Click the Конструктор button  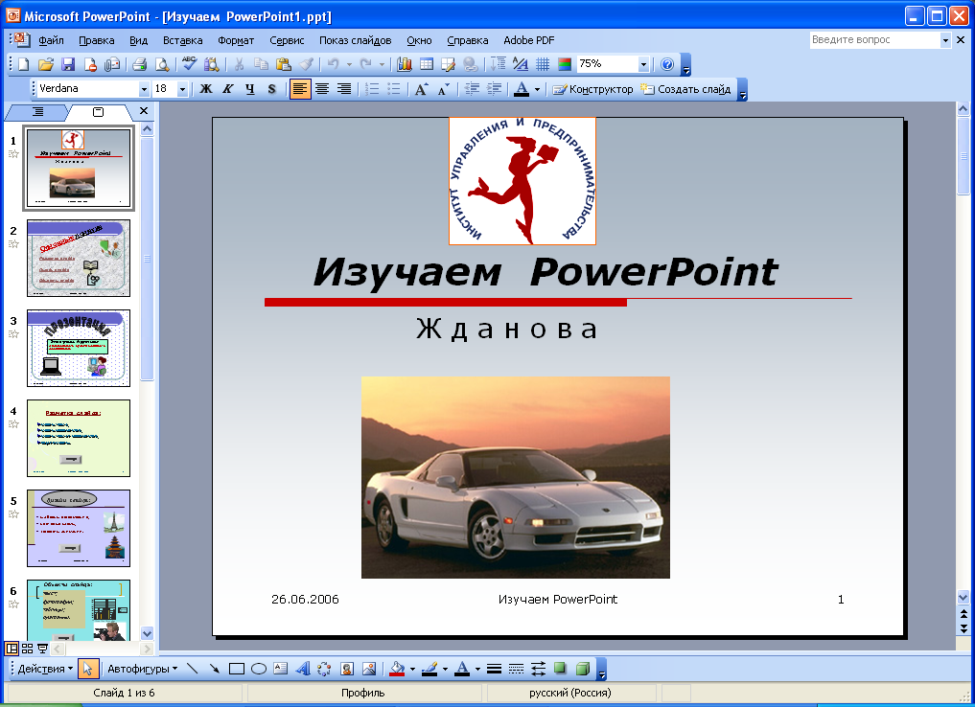click(592, 89)
